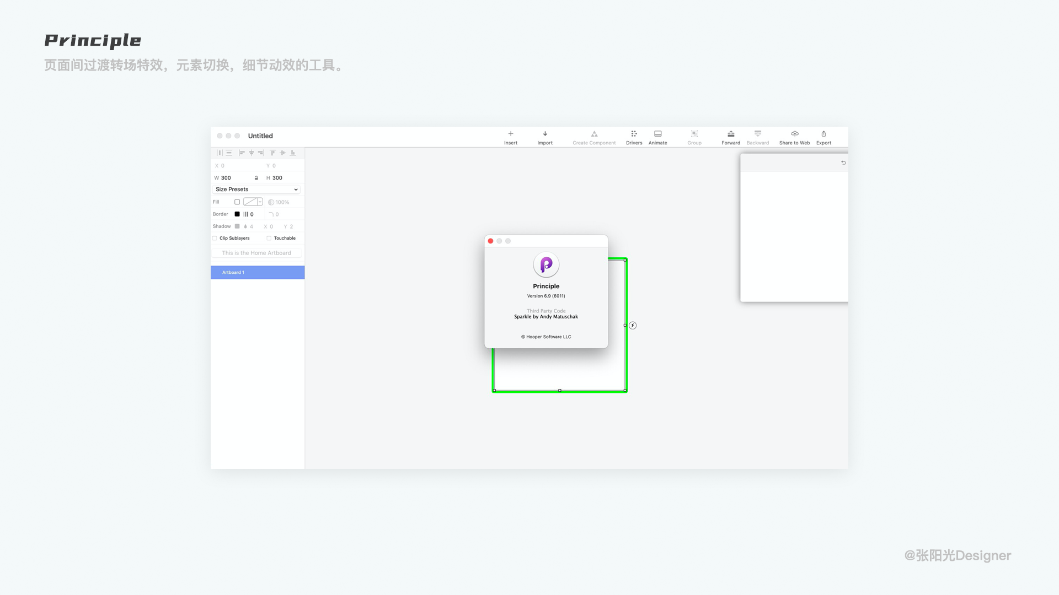1059x595 pixels.
Task: Toggle the aspect ratio lock
Action: 256,178
